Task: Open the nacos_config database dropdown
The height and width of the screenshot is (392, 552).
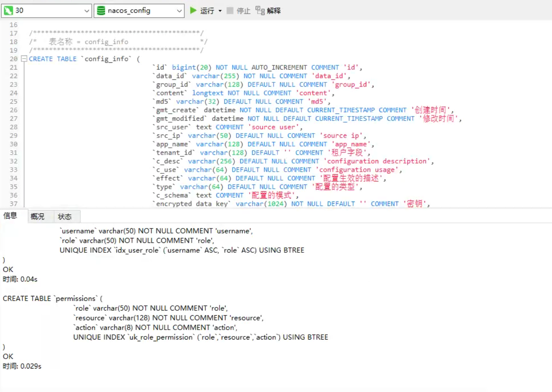Action: 139,11
